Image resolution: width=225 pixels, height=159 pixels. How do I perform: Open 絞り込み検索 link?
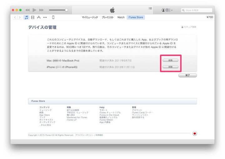(73, 110)
